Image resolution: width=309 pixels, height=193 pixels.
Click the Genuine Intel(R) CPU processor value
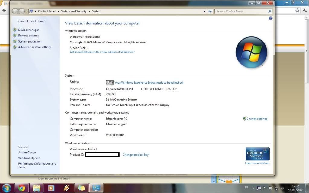tap(141, 89)
